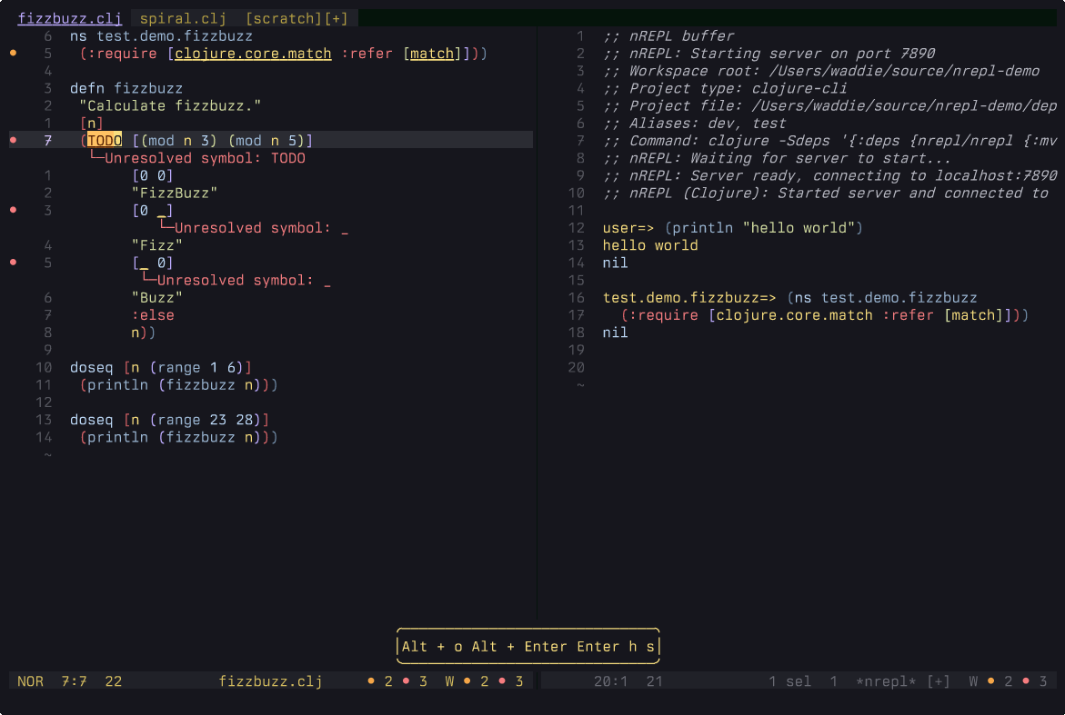This screenshot has width=1065, height=715.
Task: Click the 'Unresolved symbol: _' message under [0 _]
Action: pos(262,228)
